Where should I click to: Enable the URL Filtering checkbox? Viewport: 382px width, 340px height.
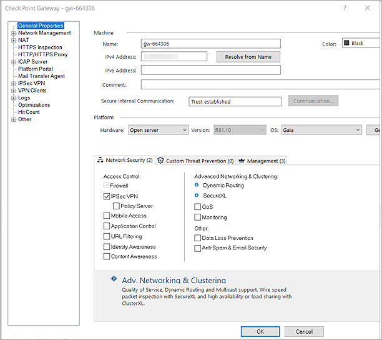(107, 236)
